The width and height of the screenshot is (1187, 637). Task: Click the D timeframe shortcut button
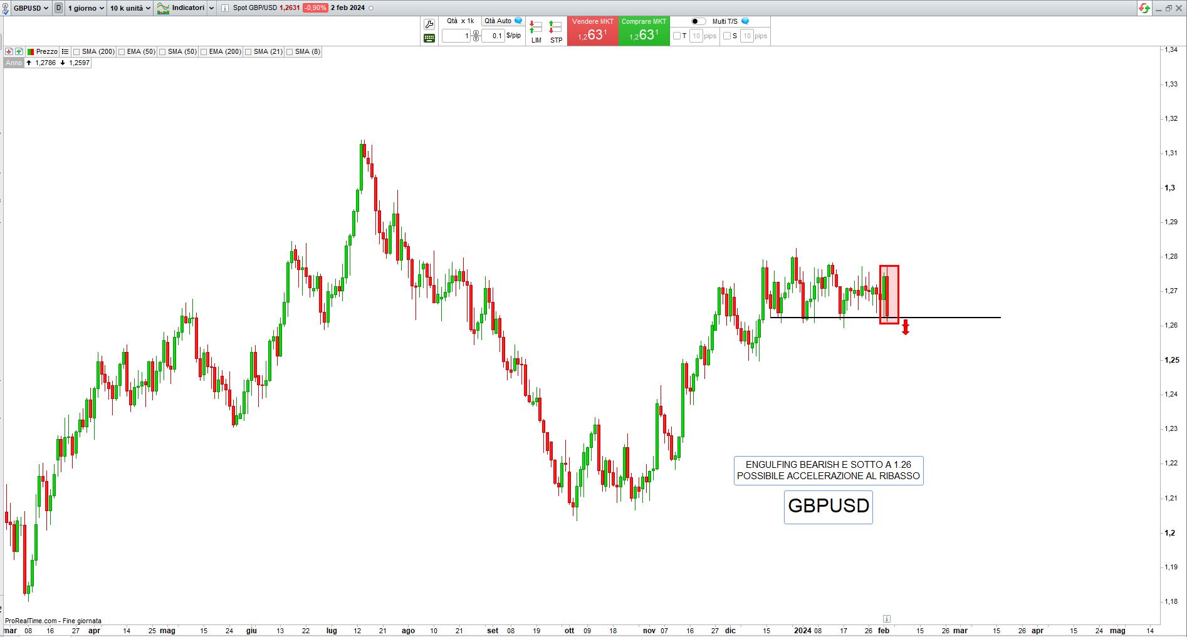point(58,8)
